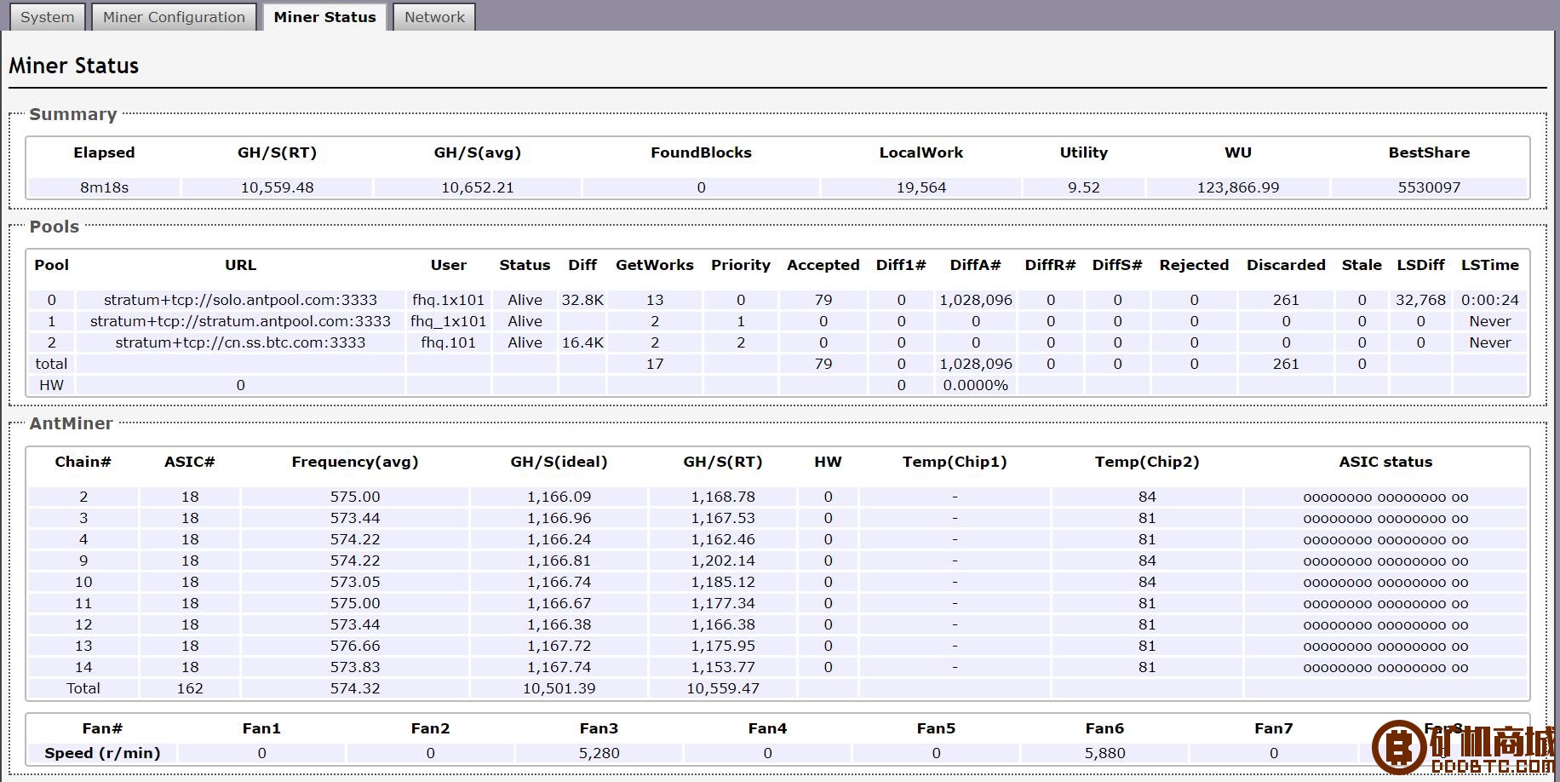Open the Network tab

pyautogui.click(x=434, y=17)
